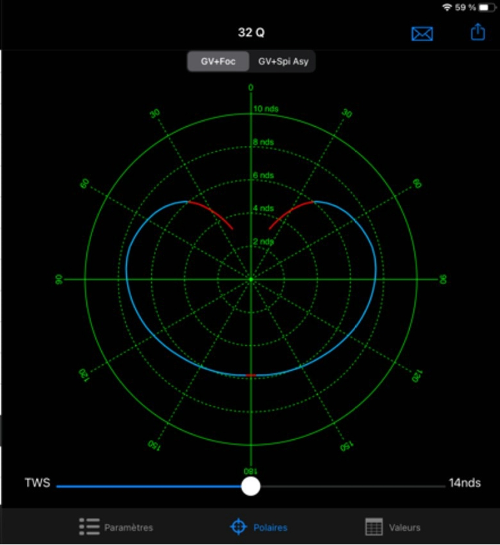Tap the Polaires crosshair icon
Screen dimensions: 500x545
tap(238, 527)
